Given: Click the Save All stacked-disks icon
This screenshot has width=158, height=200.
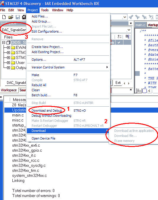Looking at the screenshot, I should coord(24,17).
